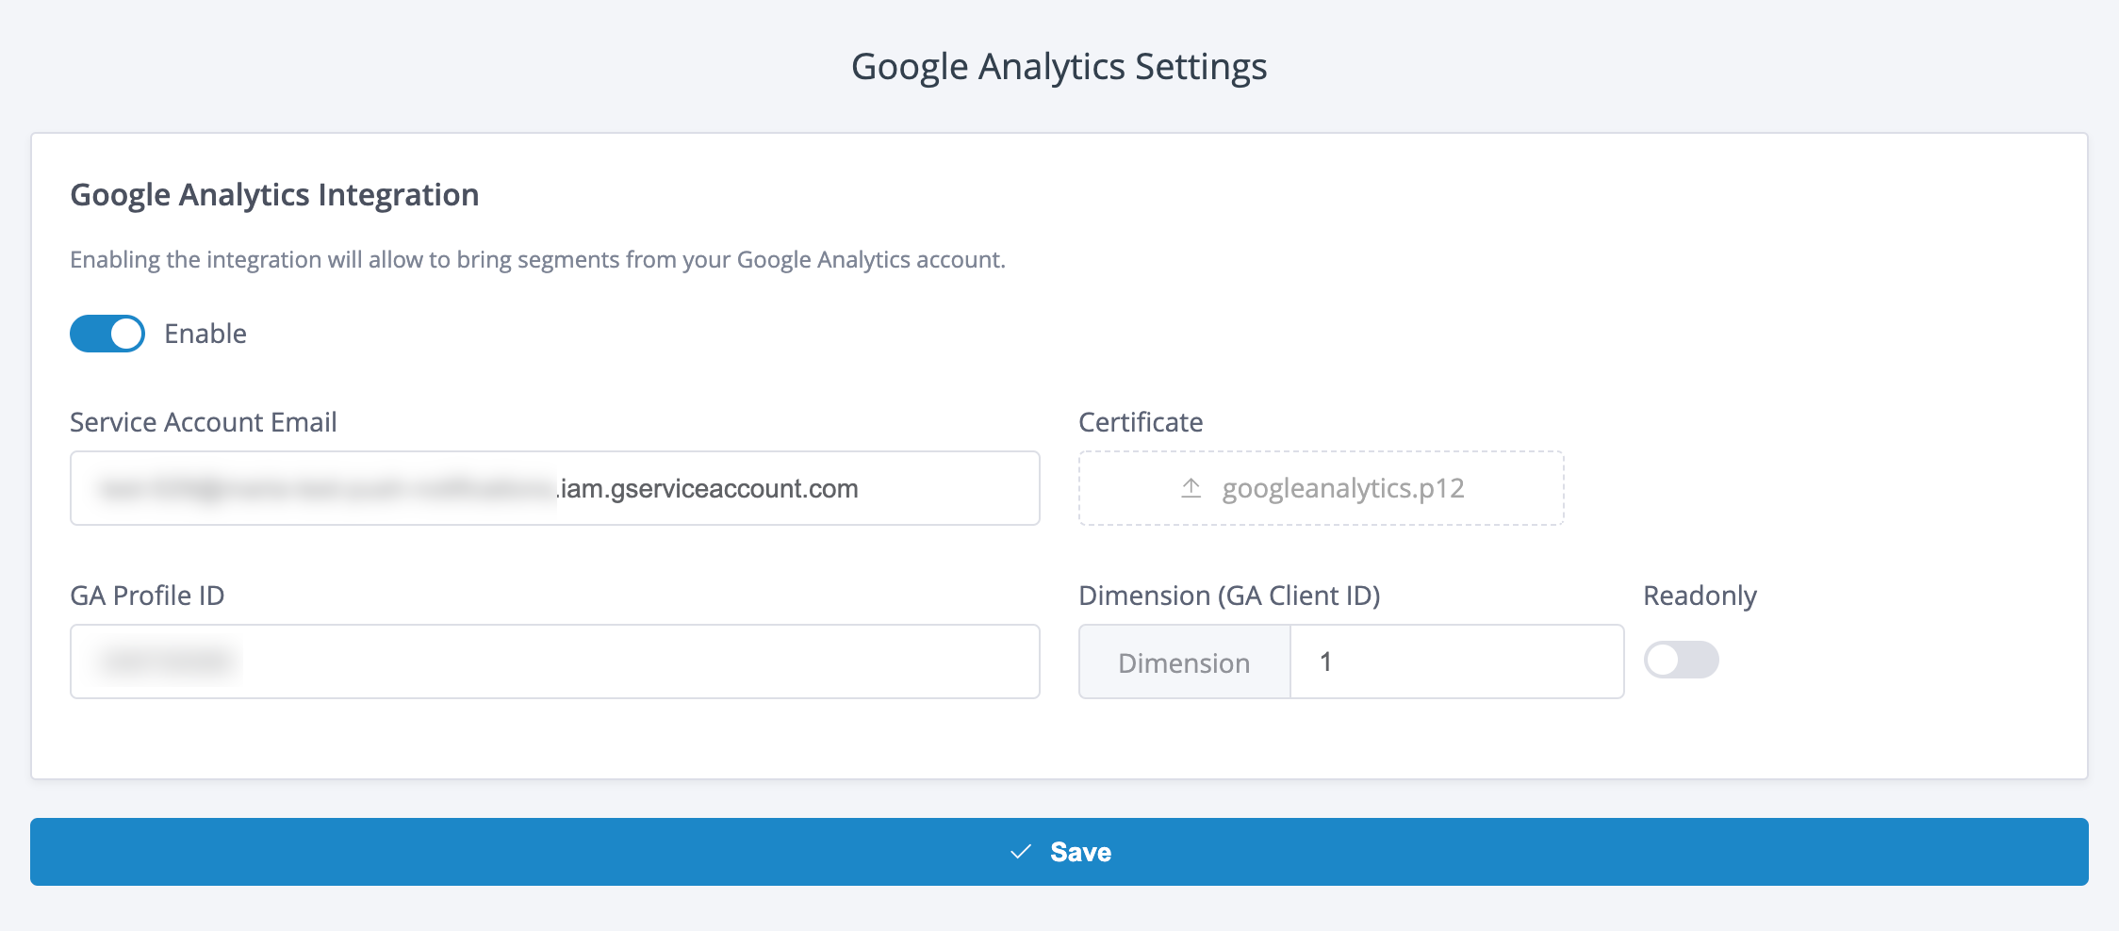
Task: Click the upload arrow icon in Certificate box
Action: click(1191, 488)
